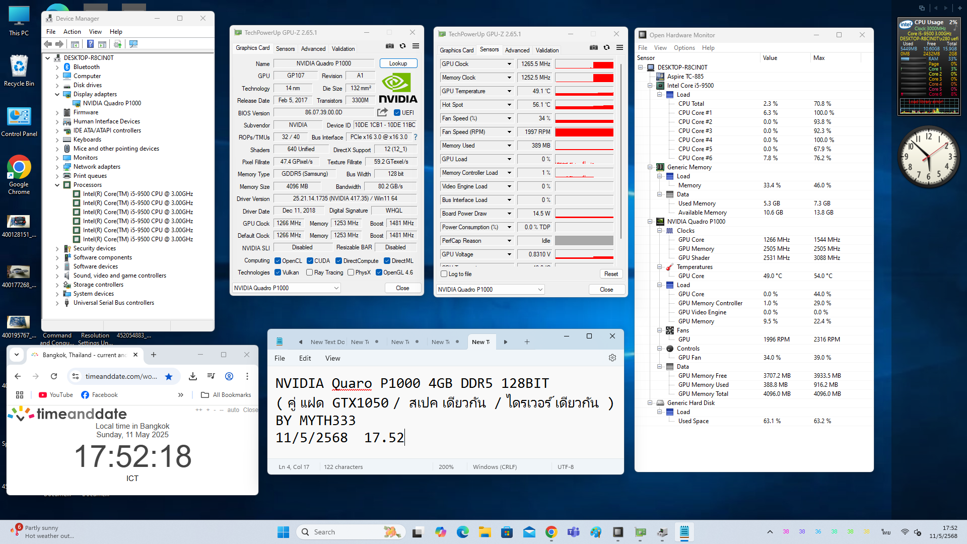This screenshot has width=967, height=544.
Task: Open the GPU Temperature sensor dropdown
Action: click(509, 91)
